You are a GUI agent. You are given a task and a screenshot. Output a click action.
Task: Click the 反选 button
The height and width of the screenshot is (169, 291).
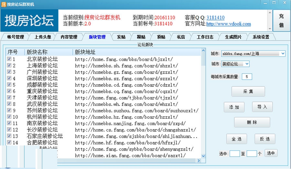click(x=265, y=139)
